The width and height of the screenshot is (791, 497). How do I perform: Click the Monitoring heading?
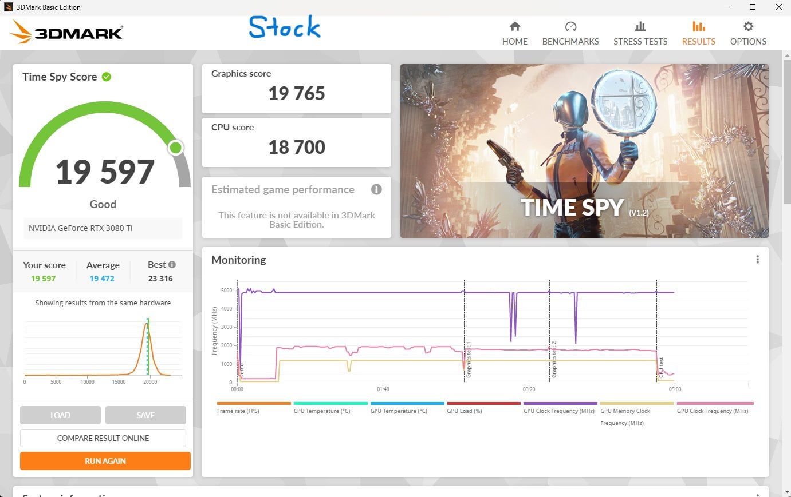coord(239,260)
